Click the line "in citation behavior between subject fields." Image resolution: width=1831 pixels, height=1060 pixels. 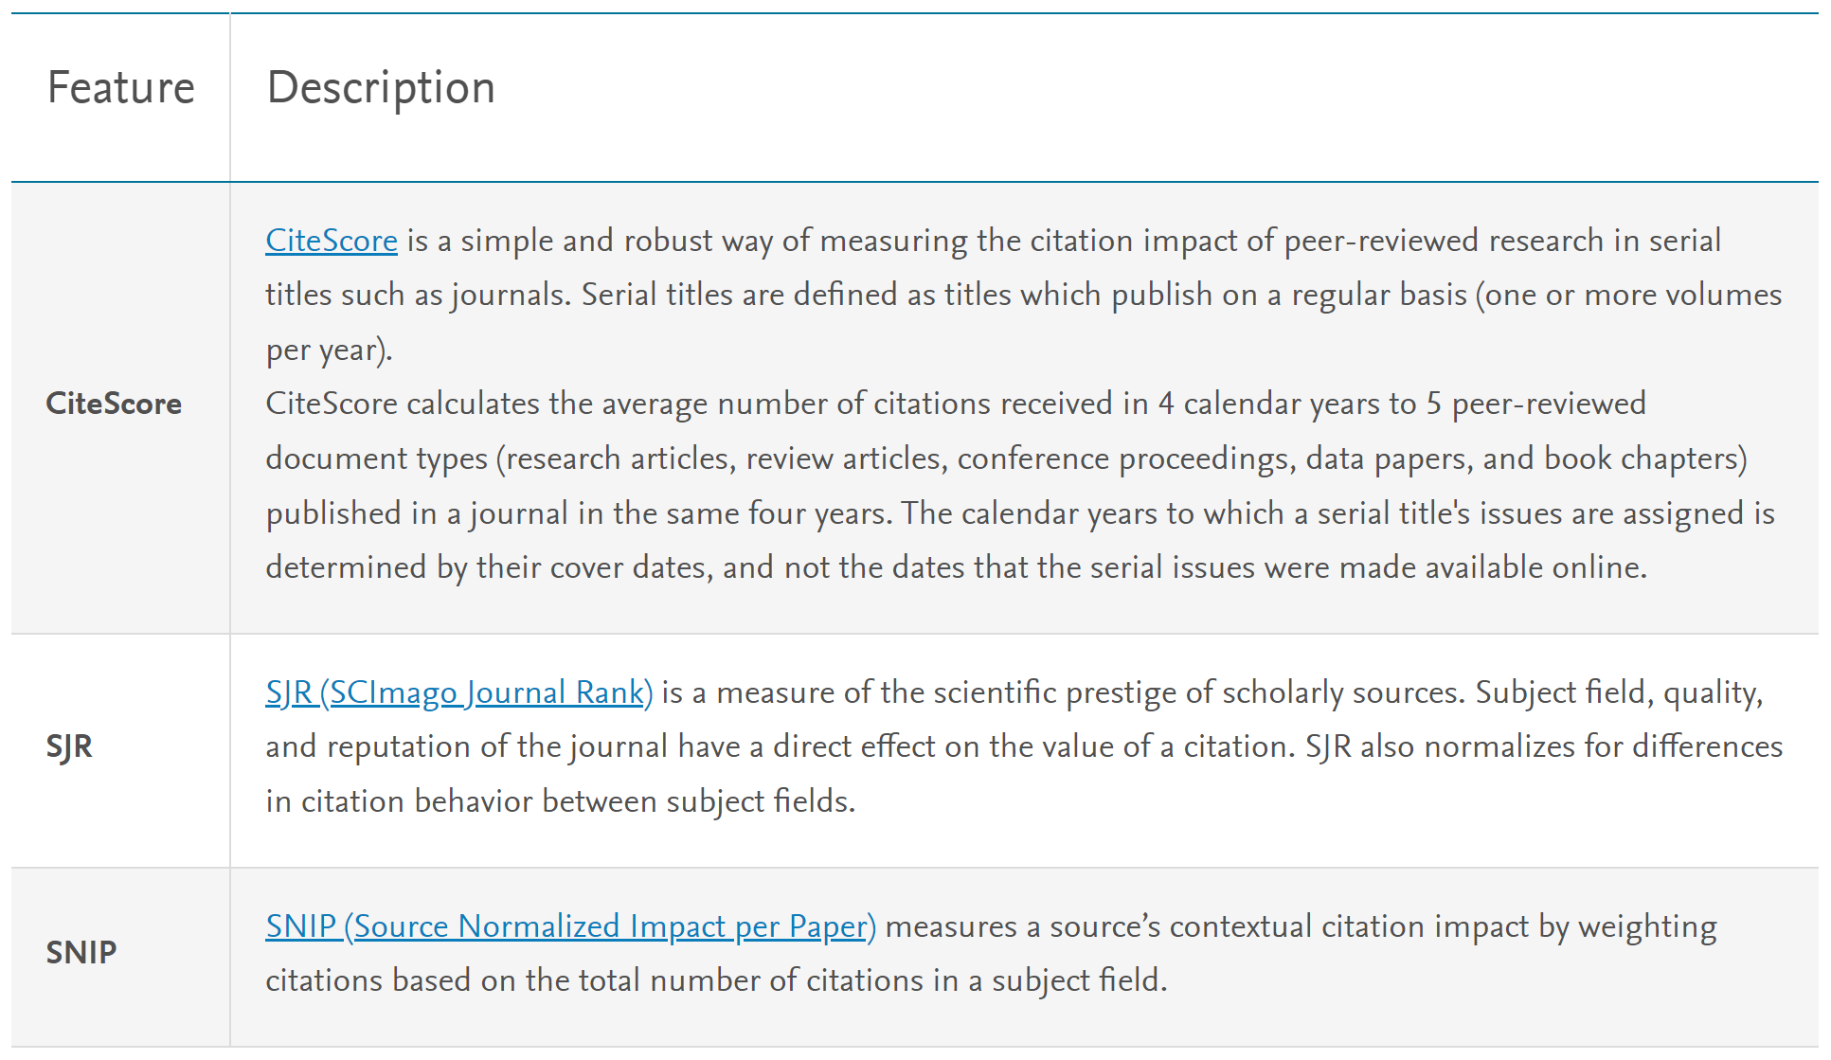tap(560, 801)
